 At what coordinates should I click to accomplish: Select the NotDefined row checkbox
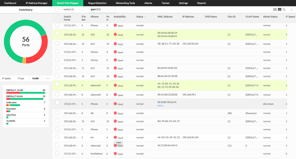(57, 153)
